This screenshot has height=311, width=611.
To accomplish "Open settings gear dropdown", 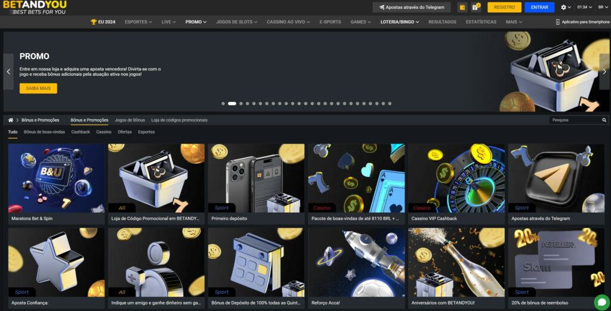I will coord(566,7).
